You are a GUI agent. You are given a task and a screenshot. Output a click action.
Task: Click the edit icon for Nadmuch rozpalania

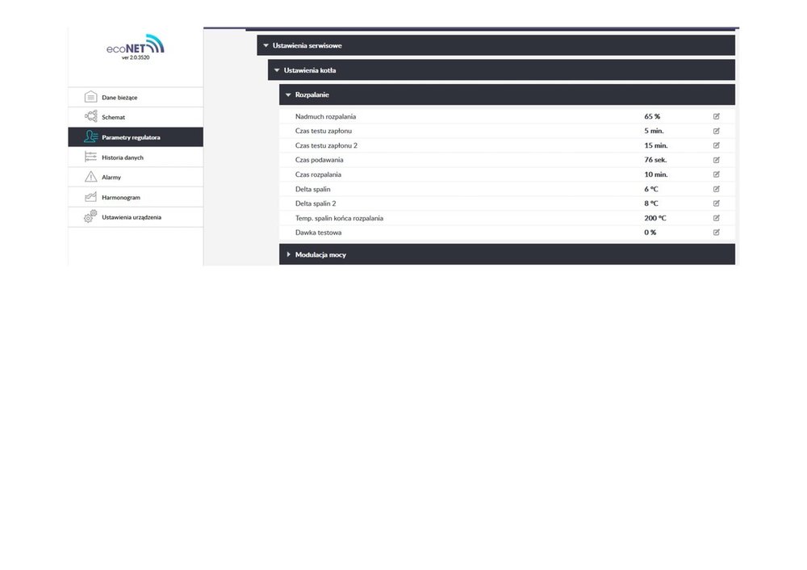pos(716,116)
